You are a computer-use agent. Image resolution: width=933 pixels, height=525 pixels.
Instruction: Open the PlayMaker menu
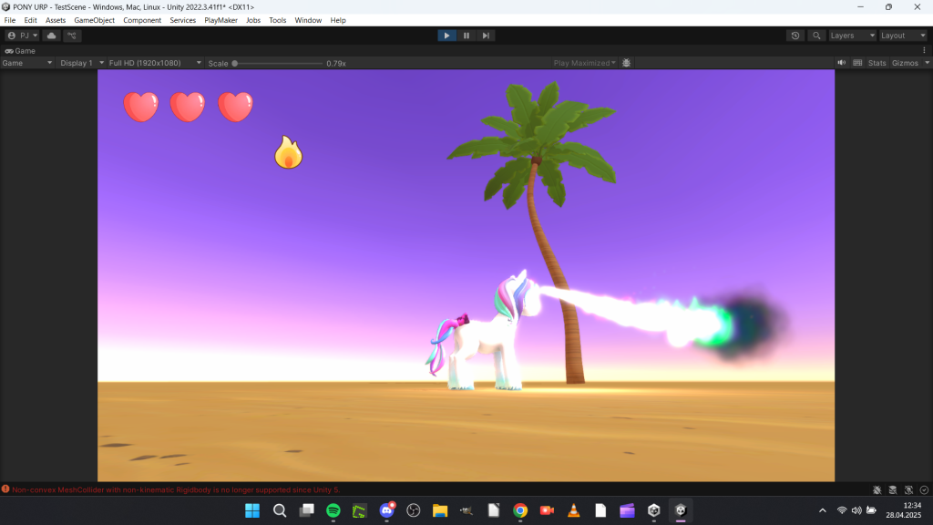(x=220, y=20)
